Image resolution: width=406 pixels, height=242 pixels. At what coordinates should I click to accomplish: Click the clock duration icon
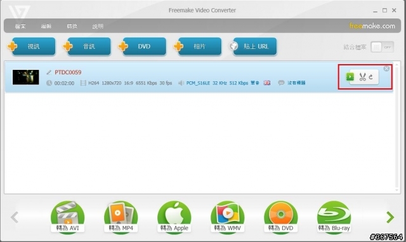pos(49,83)
